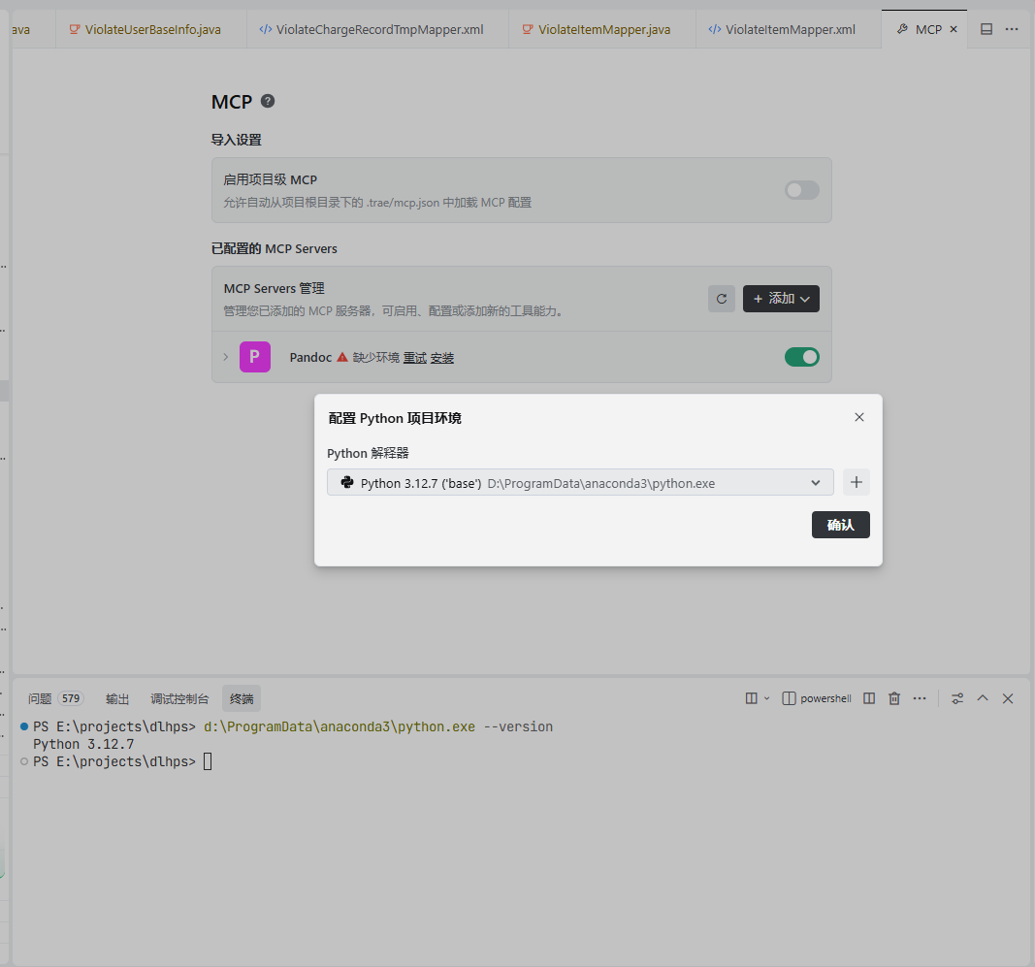
Task: Click the 启用项目级 MCP label
Action: [270, 179]
